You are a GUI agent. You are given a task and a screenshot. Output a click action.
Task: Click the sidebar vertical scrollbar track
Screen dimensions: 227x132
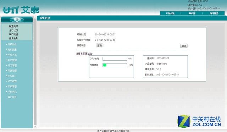coord(35,72)
